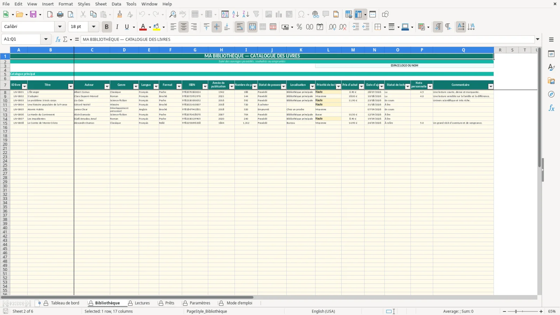The image size is (560, 315).
Task: Click the Save document icon
Action: tap(34, 14)
